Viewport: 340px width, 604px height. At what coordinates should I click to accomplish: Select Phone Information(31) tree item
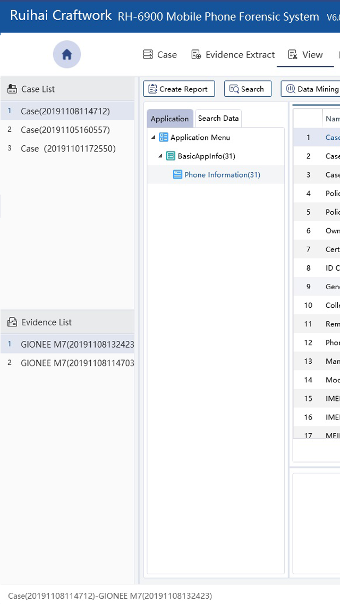click(x=222, y=174)
